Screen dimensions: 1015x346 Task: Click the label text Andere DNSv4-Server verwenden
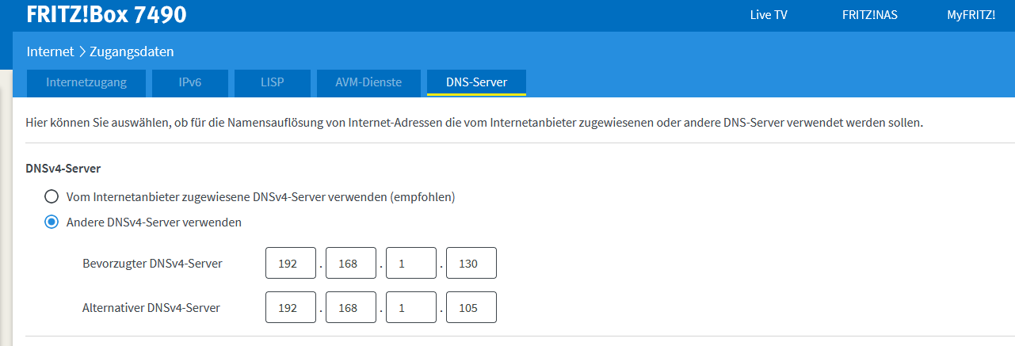coord(154,222)
